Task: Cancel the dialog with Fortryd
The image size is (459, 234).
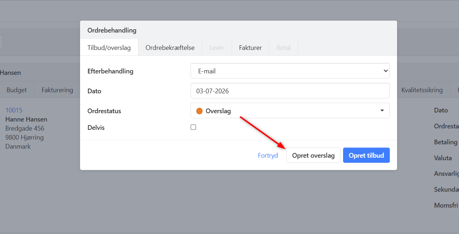Action: click(x=268, y=155)
